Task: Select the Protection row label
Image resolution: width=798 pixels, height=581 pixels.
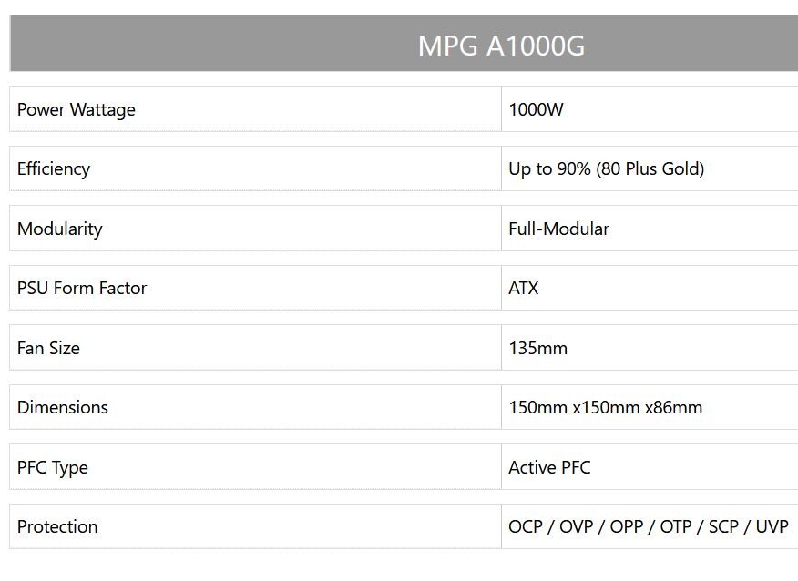Action: coord(57,526)
